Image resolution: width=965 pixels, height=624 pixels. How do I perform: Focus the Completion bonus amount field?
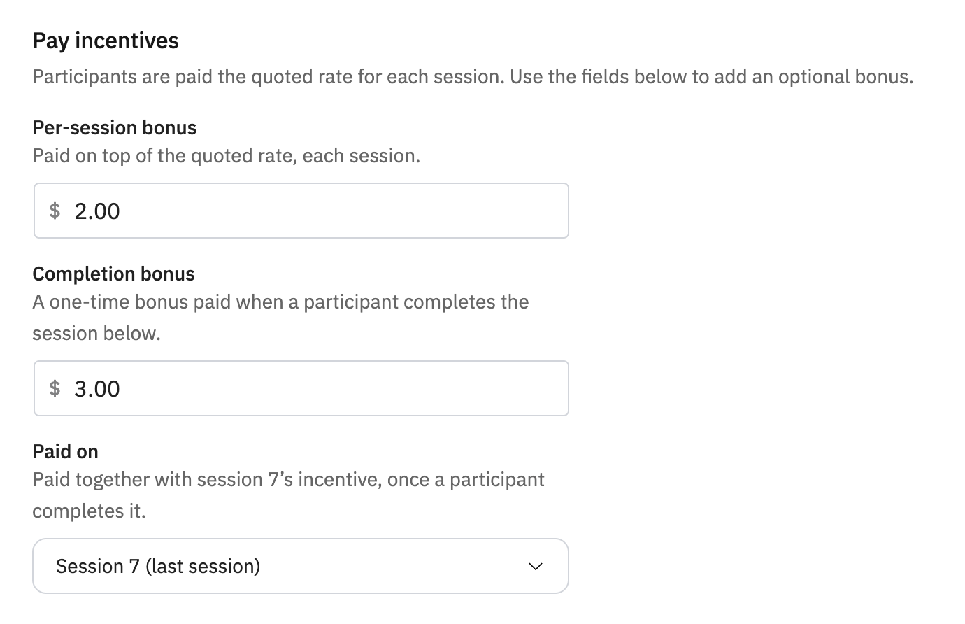point(301,388)
